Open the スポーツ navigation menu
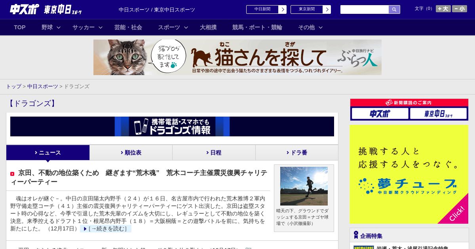Viewport: 475px width, 249px height. (169, 27)
